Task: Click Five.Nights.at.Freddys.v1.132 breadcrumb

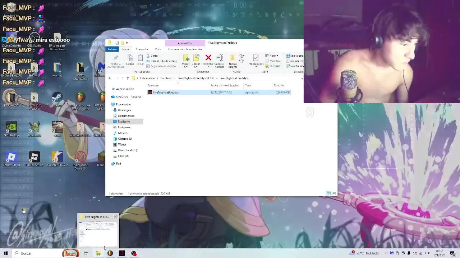Action: [x=196, y=78]
